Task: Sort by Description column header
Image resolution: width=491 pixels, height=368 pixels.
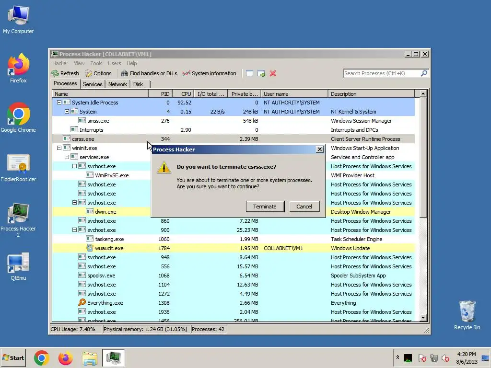Action: pos(372,94)
